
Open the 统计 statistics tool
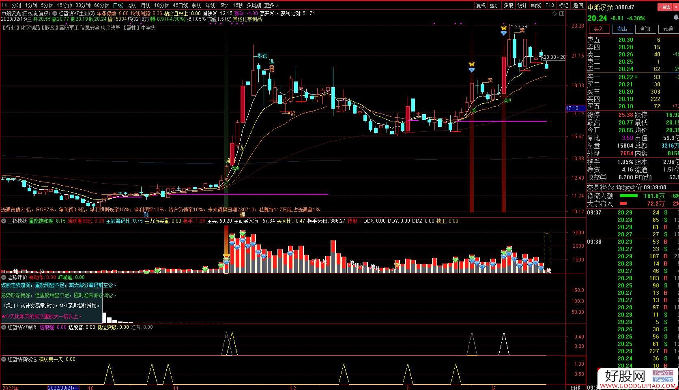pyautogui.click(x=522, y=5)
